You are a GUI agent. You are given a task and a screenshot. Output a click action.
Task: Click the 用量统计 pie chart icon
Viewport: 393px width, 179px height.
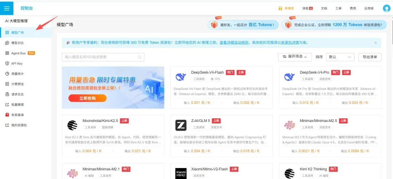pos(7,74)
